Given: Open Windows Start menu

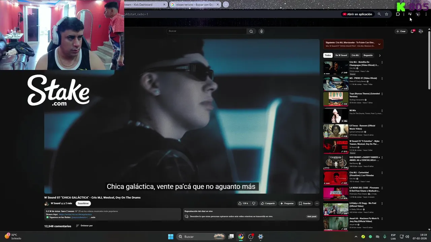Looking at the screenshot, I should point(171,237).
